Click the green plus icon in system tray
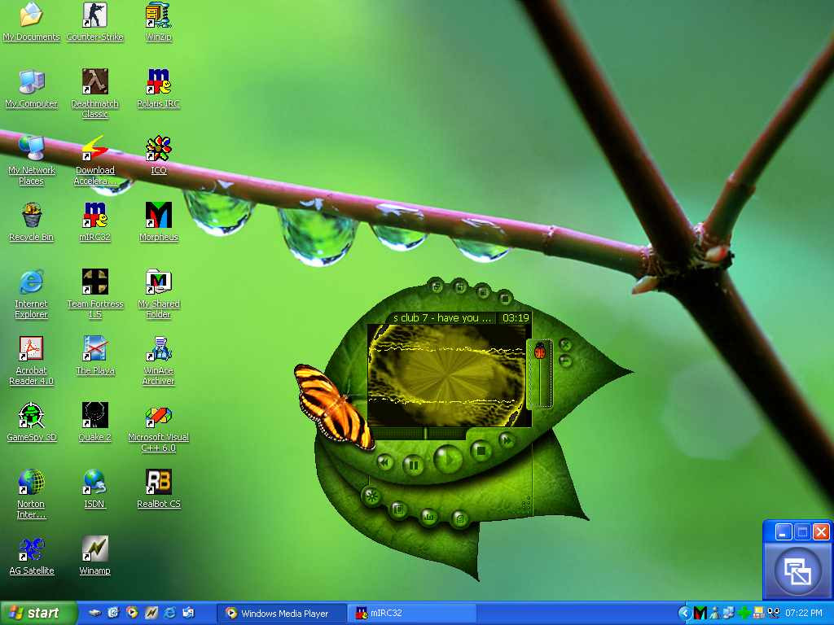Viewport: 834px width, 625px height. [x=744, y=614]
